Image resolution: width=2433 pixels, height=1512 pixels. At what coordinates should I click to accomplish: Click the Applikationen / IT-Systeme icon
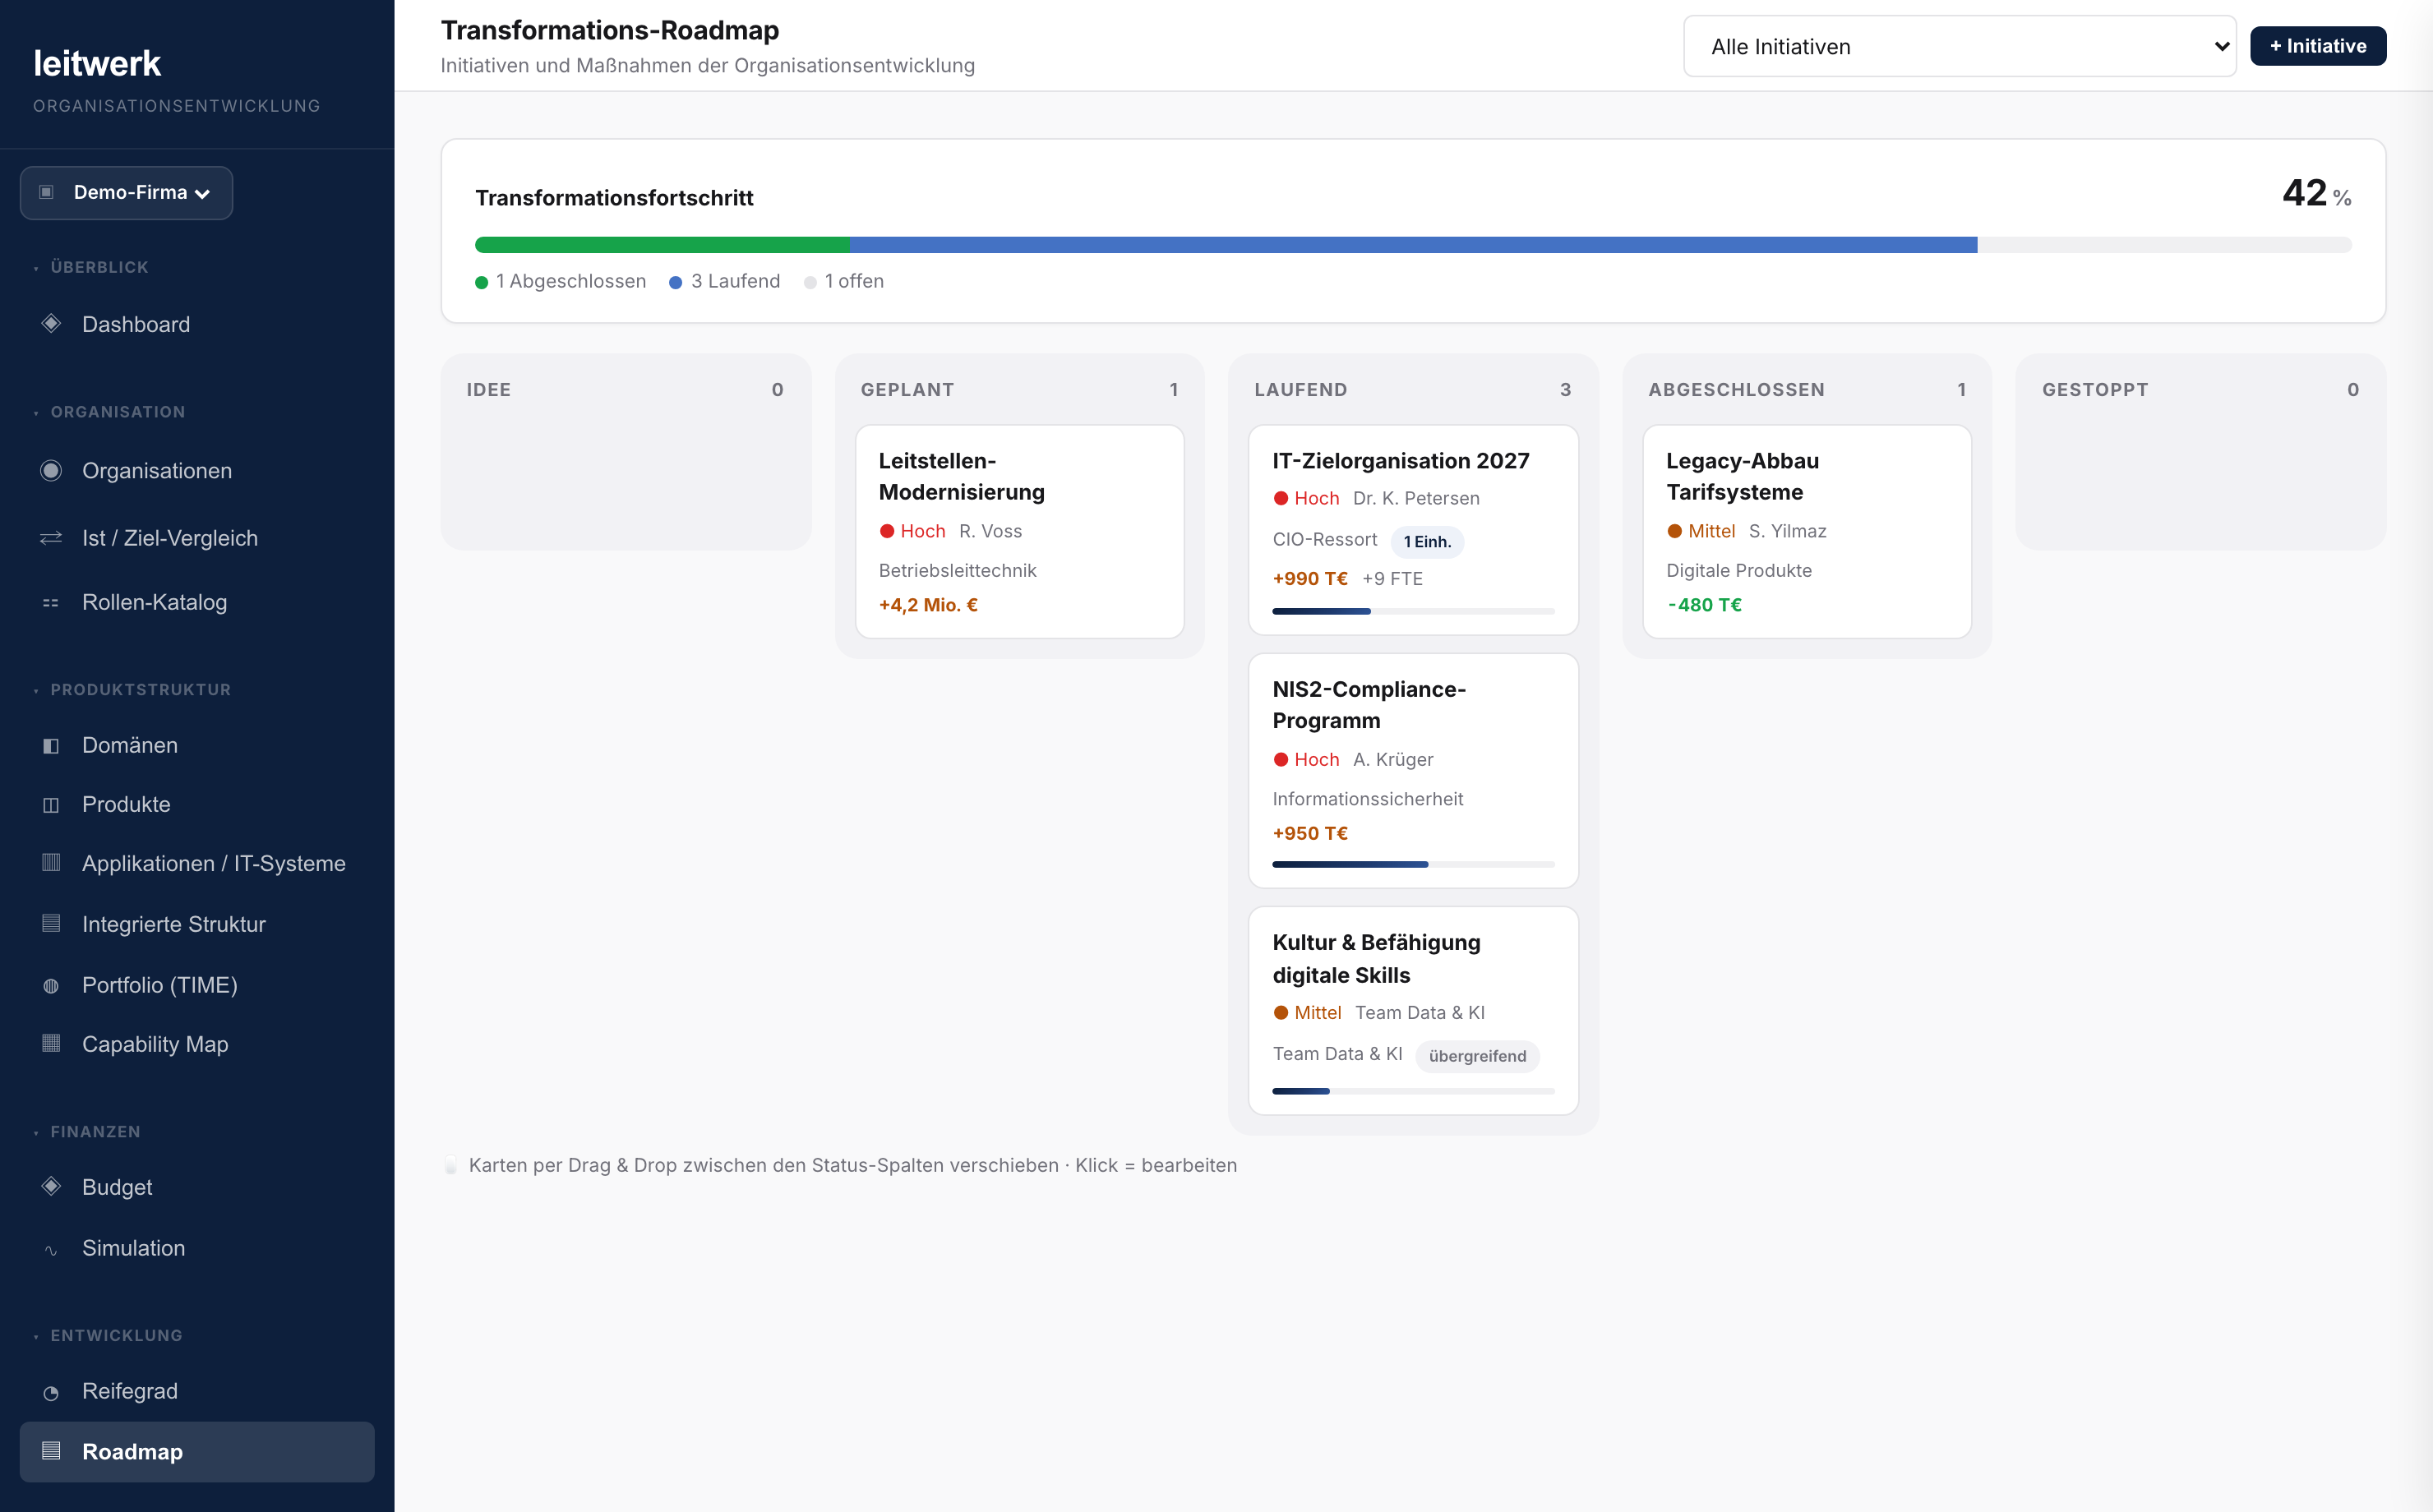[x=51, y=863]
